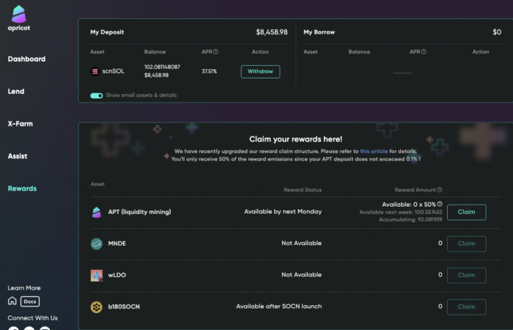The width and height of the screenshot is (513, 330).
Task: Click the home icon under Learn More
Action: (12, 301)
